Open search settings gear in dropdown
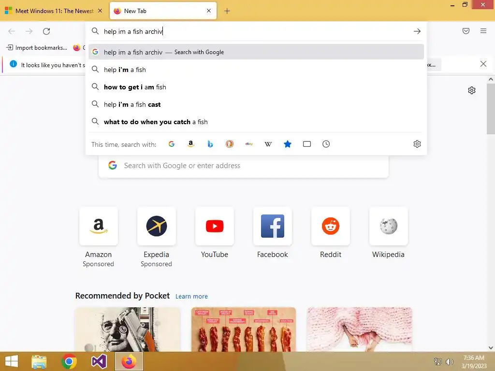Screen dimensions: 495x371 [x=417, y=144]
